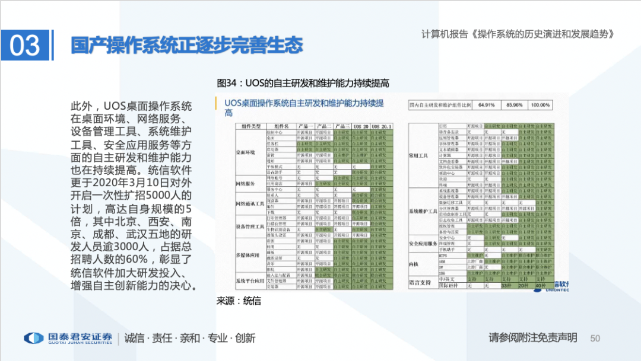
Task: Click the "常用工具" category cell
Action: click(423, 155)
